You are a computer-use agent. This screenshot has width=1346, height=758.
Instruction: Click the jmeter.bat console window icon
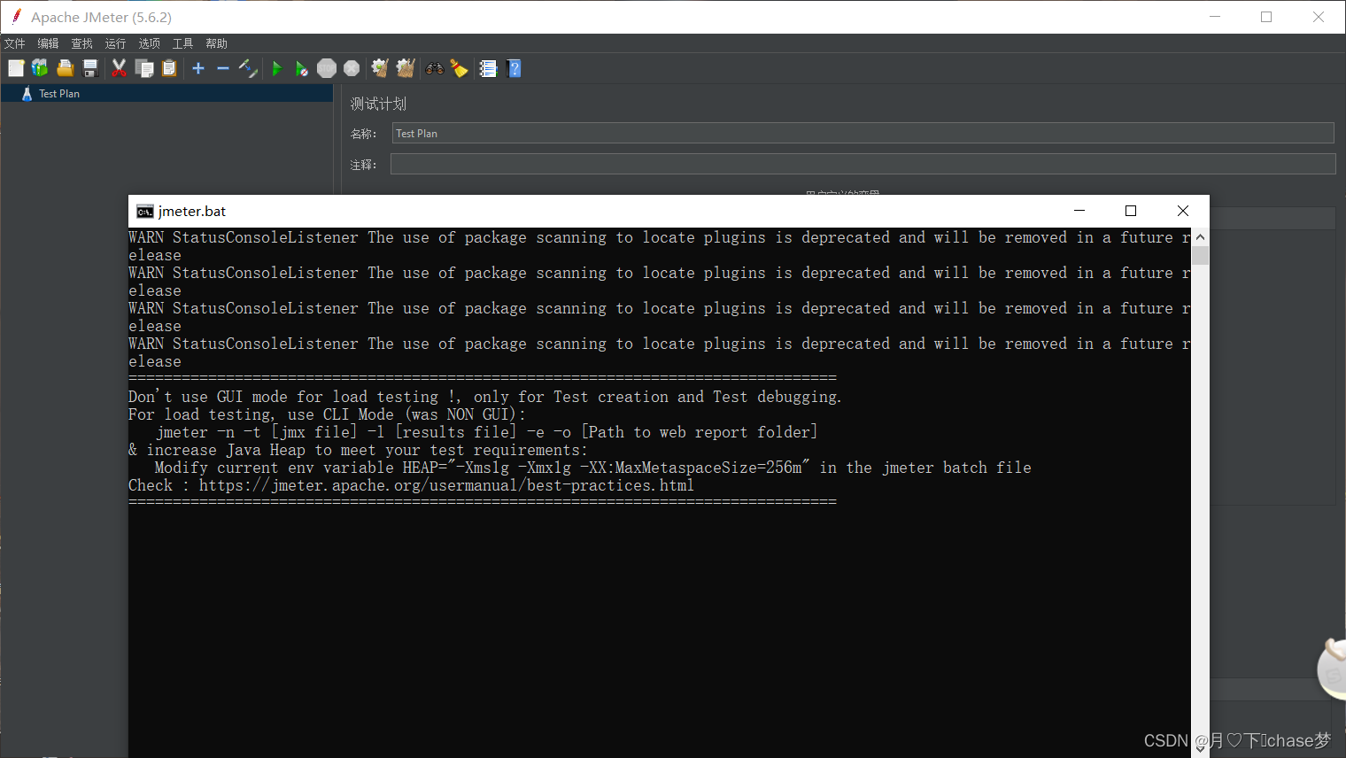tap(145, 211)
